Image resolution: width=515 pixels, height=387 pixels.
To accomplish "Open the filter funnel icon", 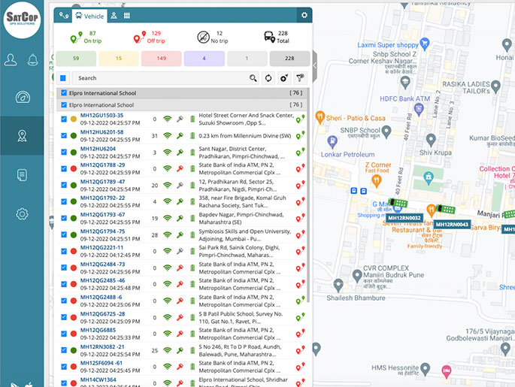I will [x=301, y=77].
